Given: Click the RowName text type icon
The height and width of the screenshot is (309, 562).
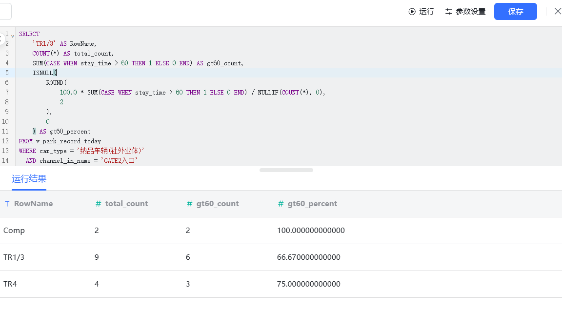Looking at the screenshot, I should [7, 203].
